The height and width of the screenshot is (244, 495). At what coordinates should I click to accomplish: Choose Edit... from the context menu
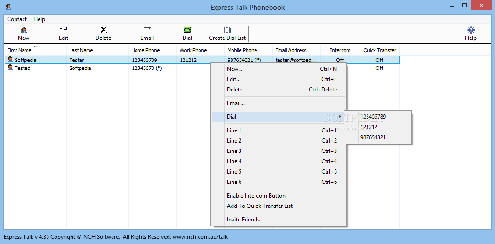pyautogui.click(x=279, y=79)
